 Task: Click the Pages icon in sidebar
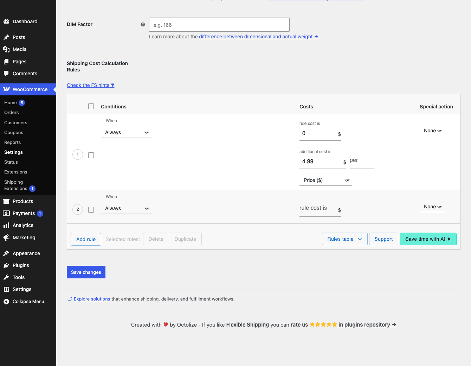pos(6,62)
